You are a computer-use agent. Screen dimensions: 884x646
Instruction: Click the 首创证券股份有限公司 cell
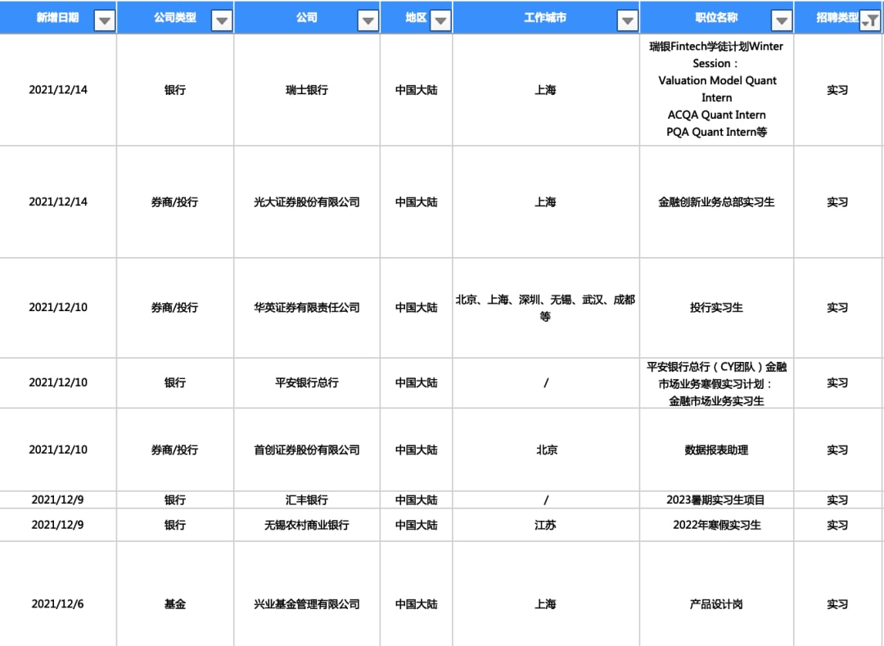coord(307,449)
